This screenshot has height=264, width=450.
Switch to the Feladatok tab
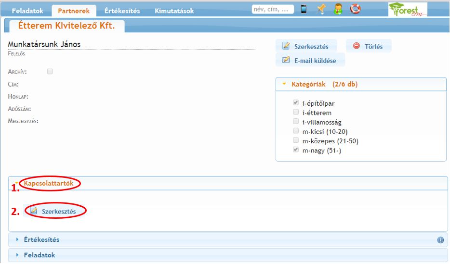(27, 11)
